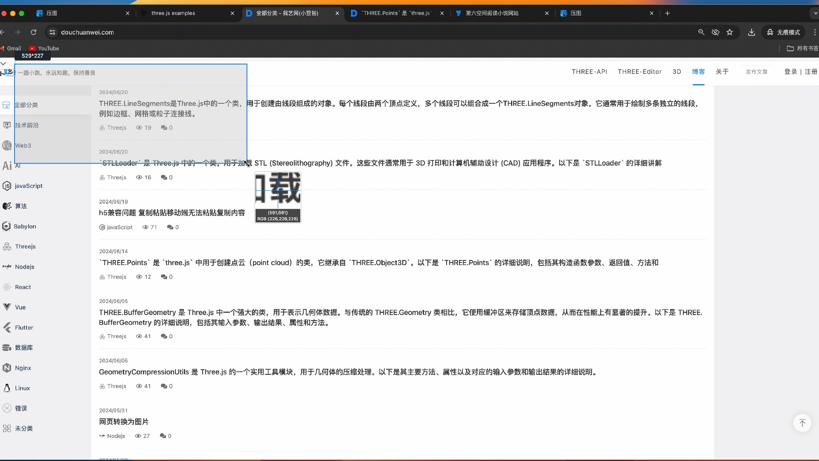
Task: Click the 发布文章 publish field
Action: 756,72
